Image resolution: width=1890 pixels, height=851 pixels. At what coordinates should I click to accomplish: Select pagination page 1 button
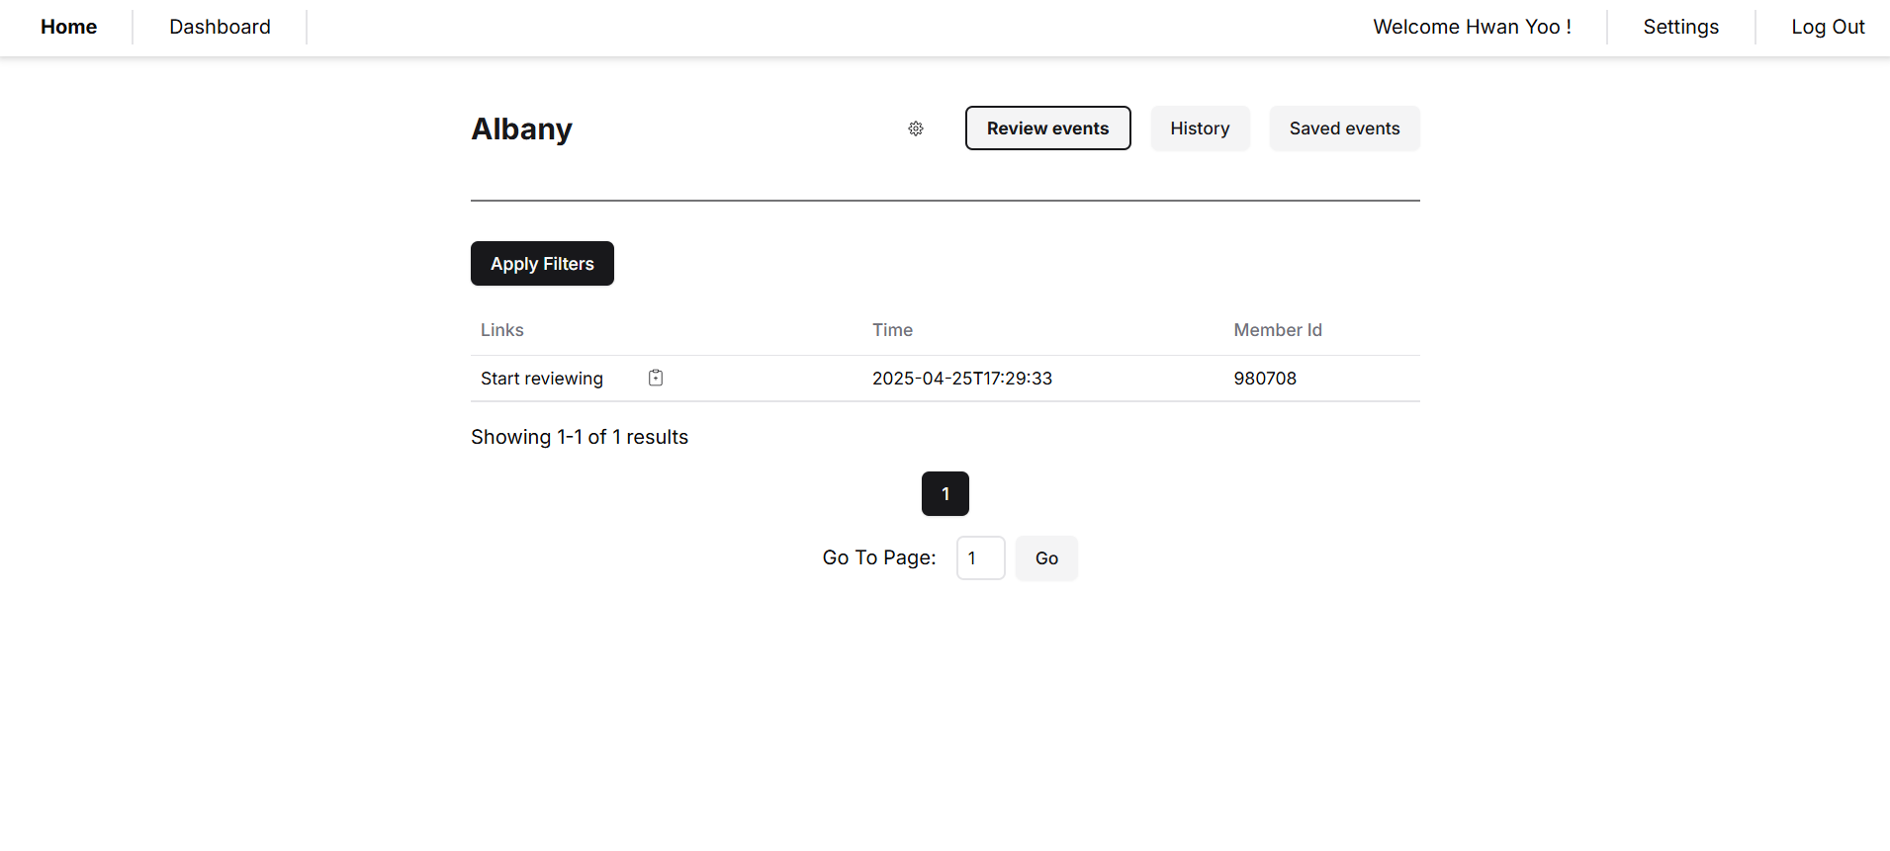pos(945,493)
